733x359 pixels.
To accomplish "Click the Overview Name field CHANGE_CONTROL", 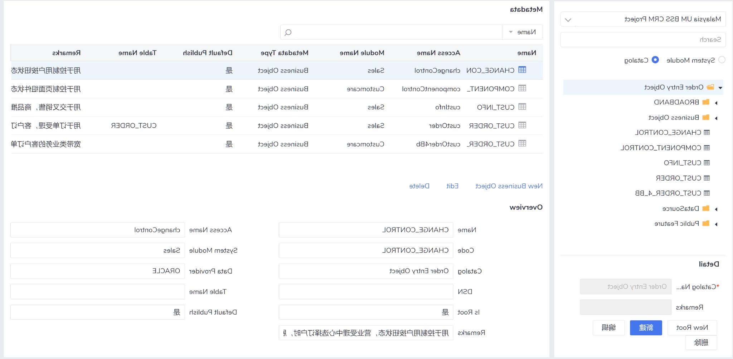I will 366,230.
